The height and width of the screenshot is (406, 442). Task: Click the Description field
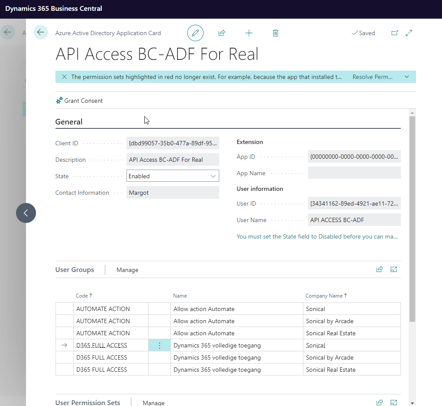(x=173, y=160)
